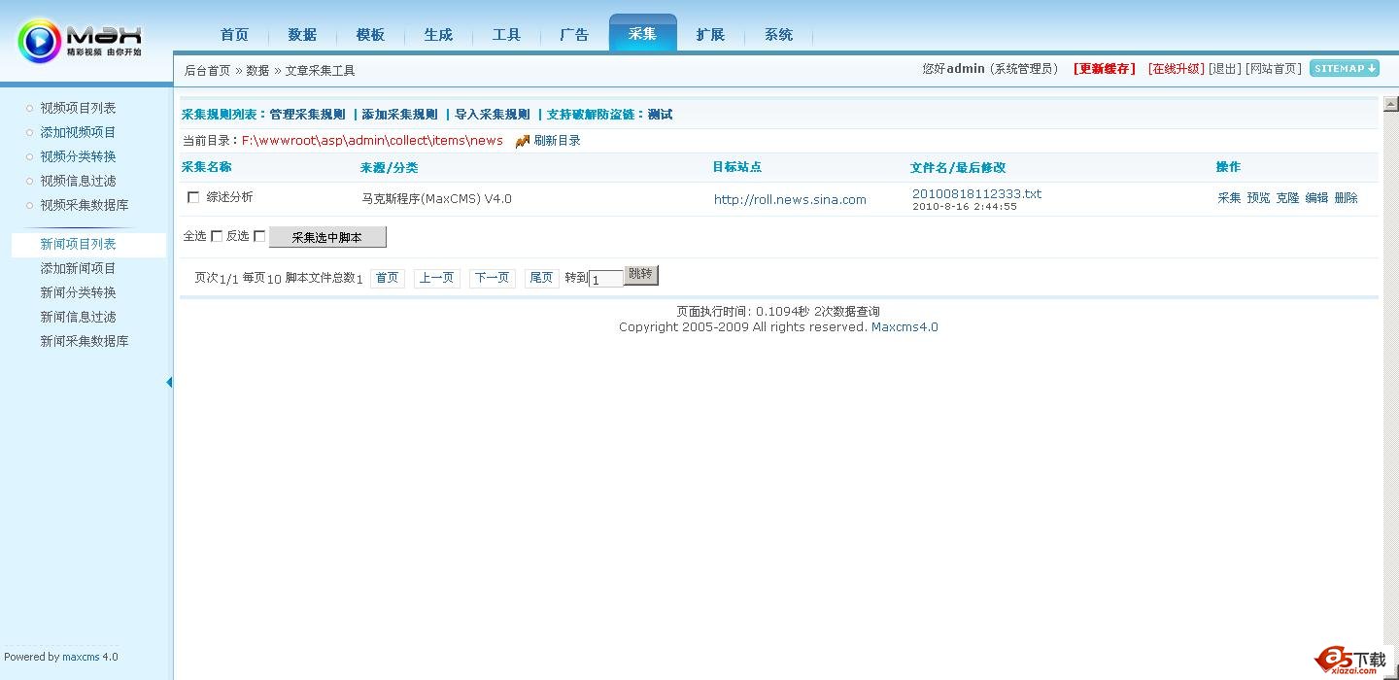
Task: Check the 综述分析 rule checkbox
Action: click(x=193, y=197)
